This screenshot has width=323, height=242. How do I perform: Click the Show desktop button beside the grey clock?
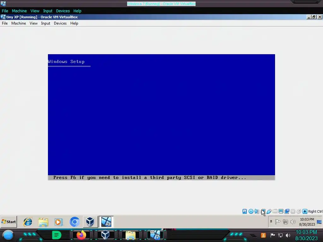[319, 222]
